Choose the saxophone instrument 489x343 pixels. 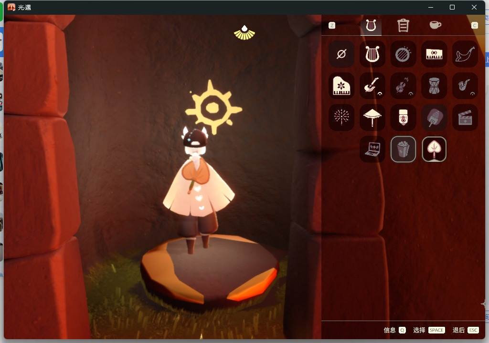tap(465, 86)
